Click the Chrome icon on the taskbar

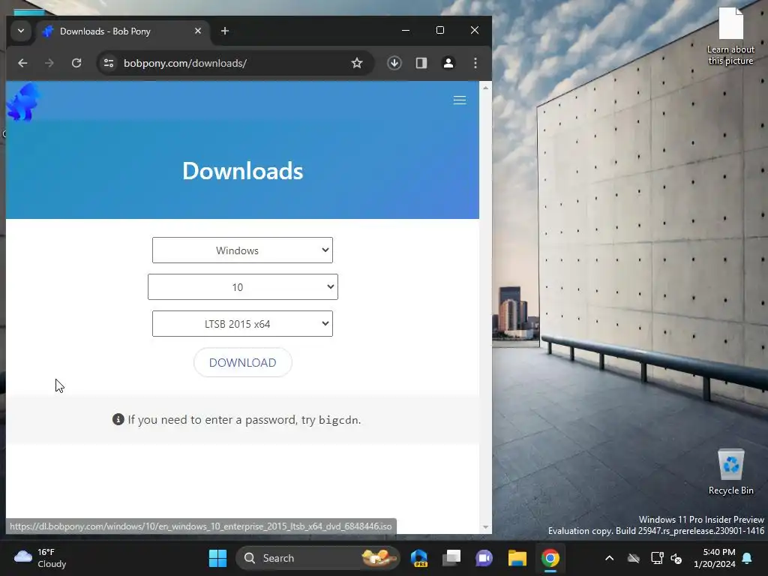(x=550, y=558)
